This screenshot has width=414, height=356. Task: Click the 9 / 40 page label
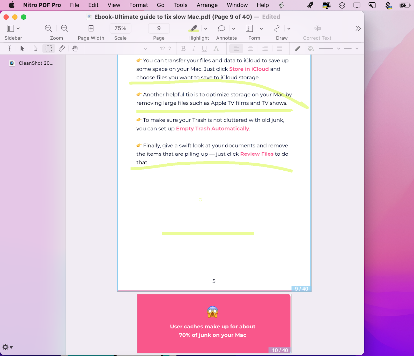coord(301,289)
